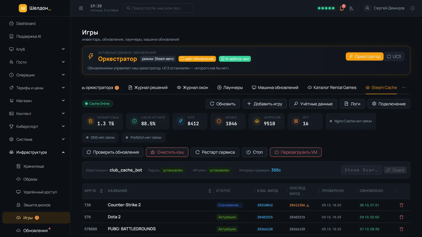This screenshot has width=422, height=237.
Task: Click the Шелдон logo icon
Action: point(23,8)
